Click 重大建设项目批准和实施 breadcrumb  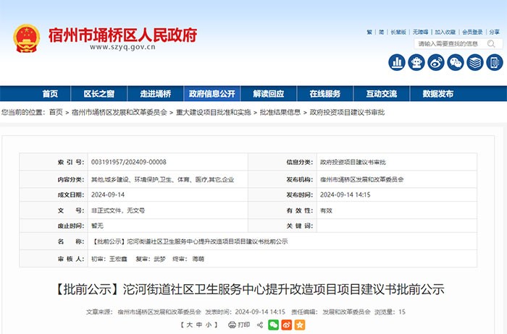214,112
